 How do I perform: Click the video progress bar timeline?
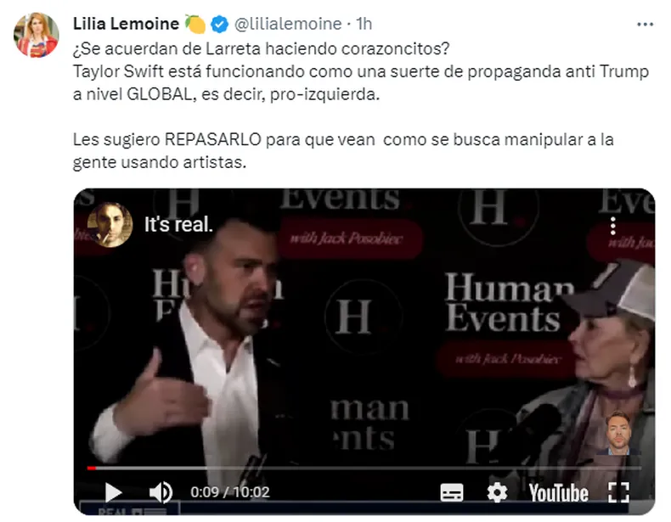(364, 469)
